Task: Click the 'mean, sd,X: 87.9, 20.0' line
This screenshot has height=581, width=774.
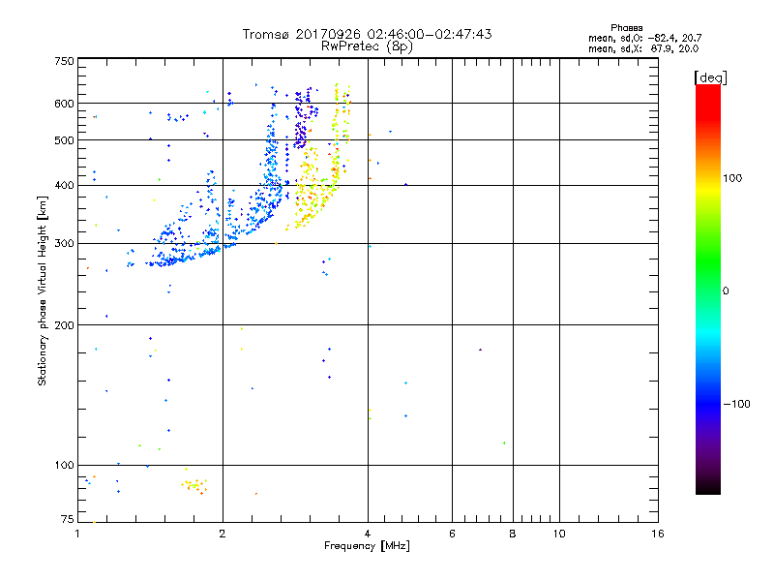Action: (643, 48)
